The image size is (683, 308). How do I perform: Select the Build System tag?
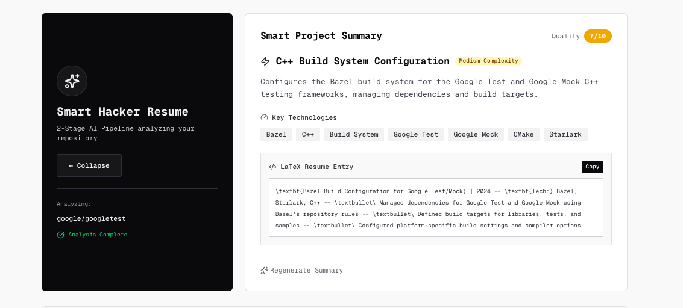(354, 134)
